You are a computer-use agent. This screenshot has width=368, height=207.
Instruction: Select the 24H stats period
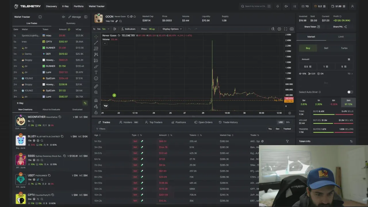[348, 102]
